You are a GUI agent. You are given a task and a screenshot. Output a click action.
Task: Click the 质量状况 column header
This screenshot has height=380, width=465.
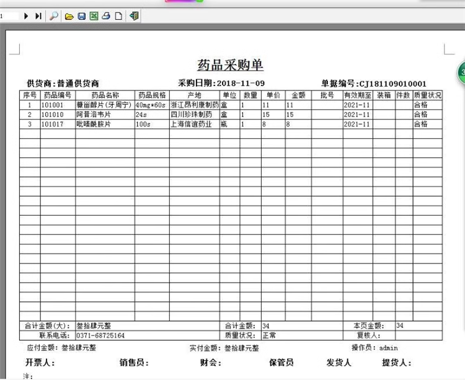coord(427,95)
